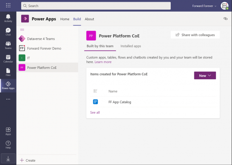
Task: Expand the New dropdown button
Action: click(205, 75)
